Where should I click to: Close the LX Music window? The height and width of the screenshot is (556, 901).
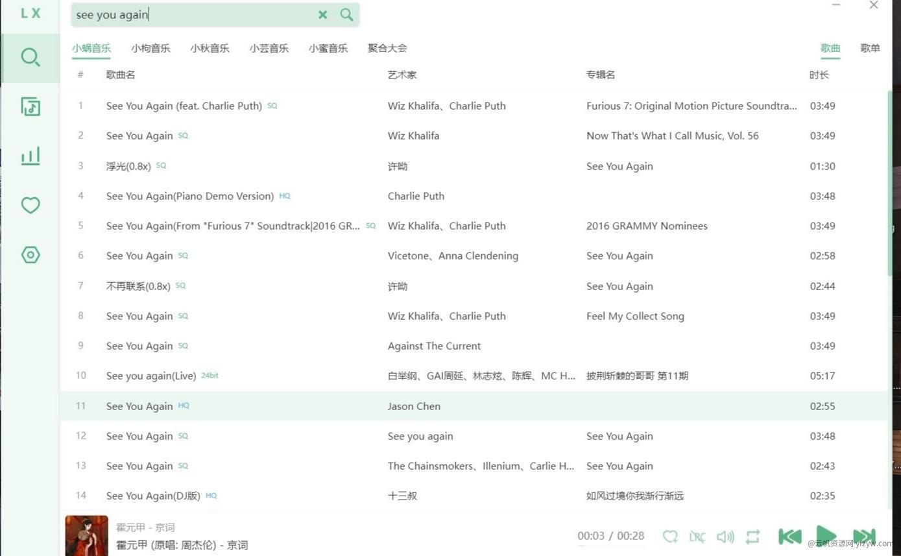coord(873,5)
